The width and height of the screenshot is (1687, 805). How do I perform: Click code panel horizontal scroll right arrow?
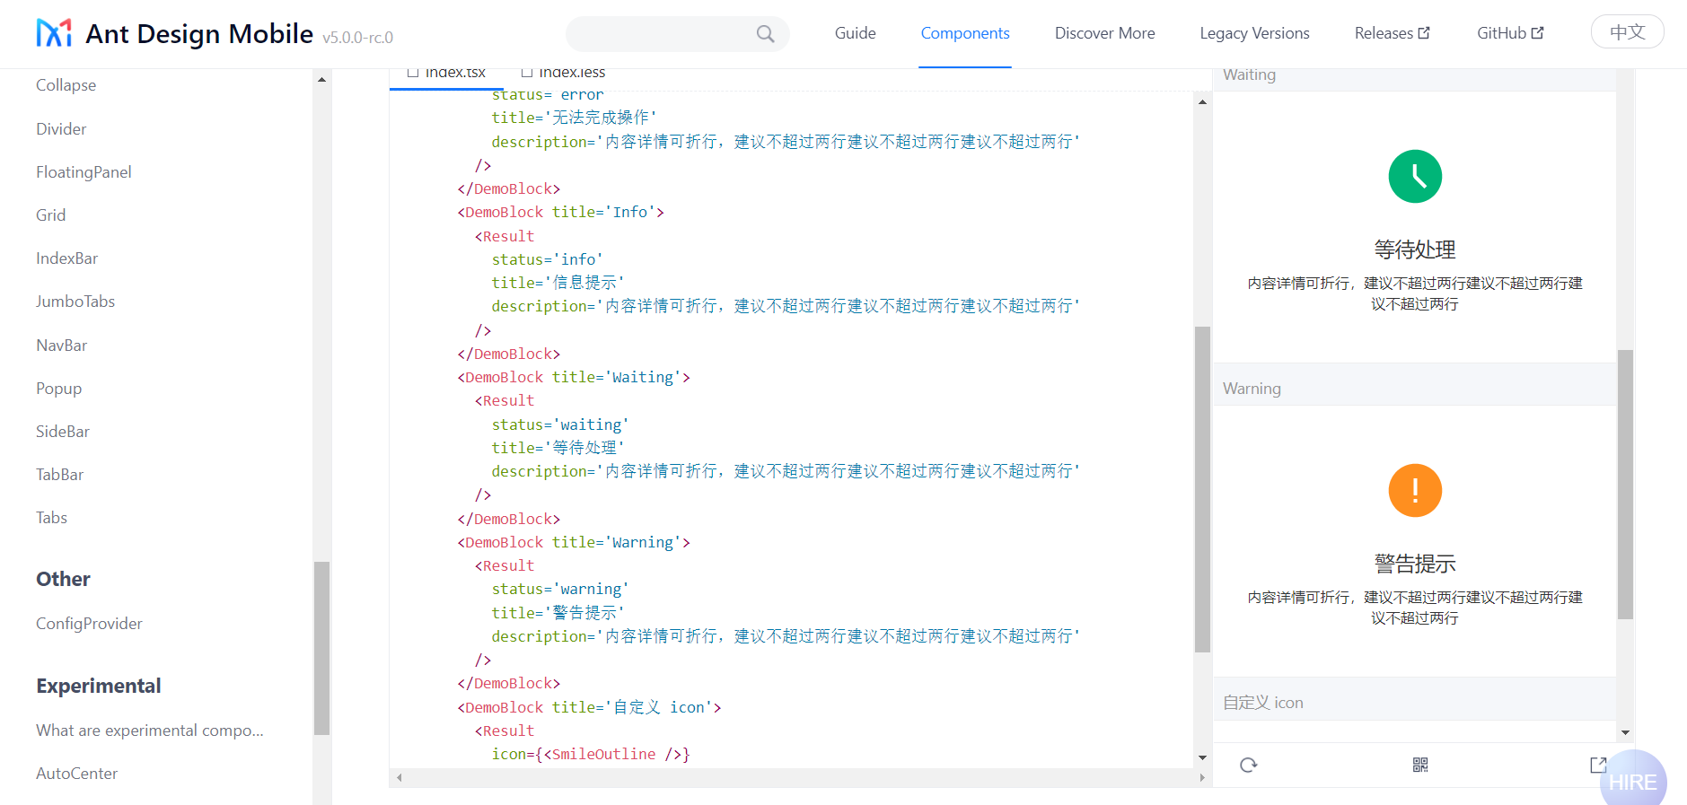[x=1202, y=777]
